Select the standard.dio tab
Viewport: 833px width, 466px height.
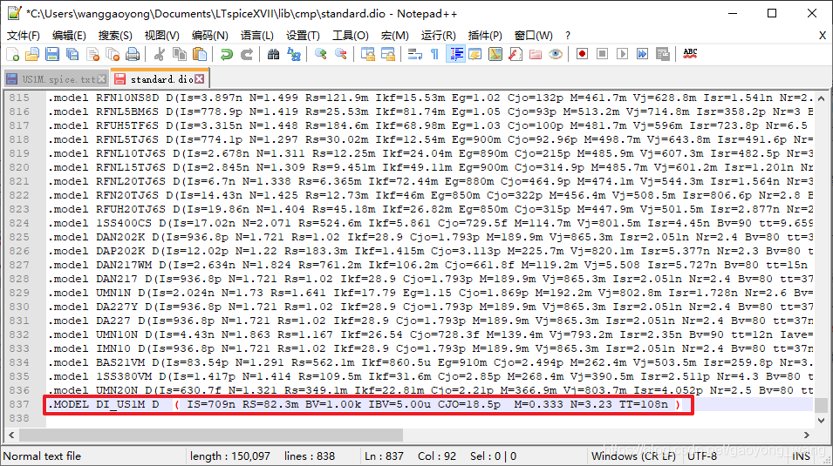pos(161,79)
